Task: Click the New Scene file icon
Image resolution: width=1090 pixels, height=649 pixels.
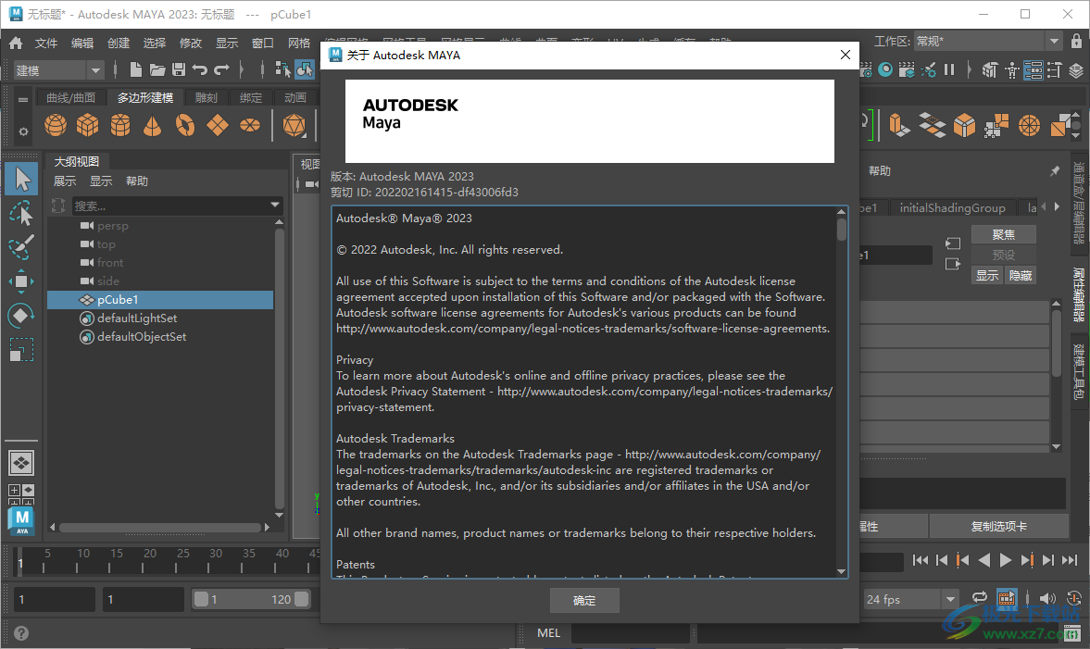Action: tap(136, 69)
